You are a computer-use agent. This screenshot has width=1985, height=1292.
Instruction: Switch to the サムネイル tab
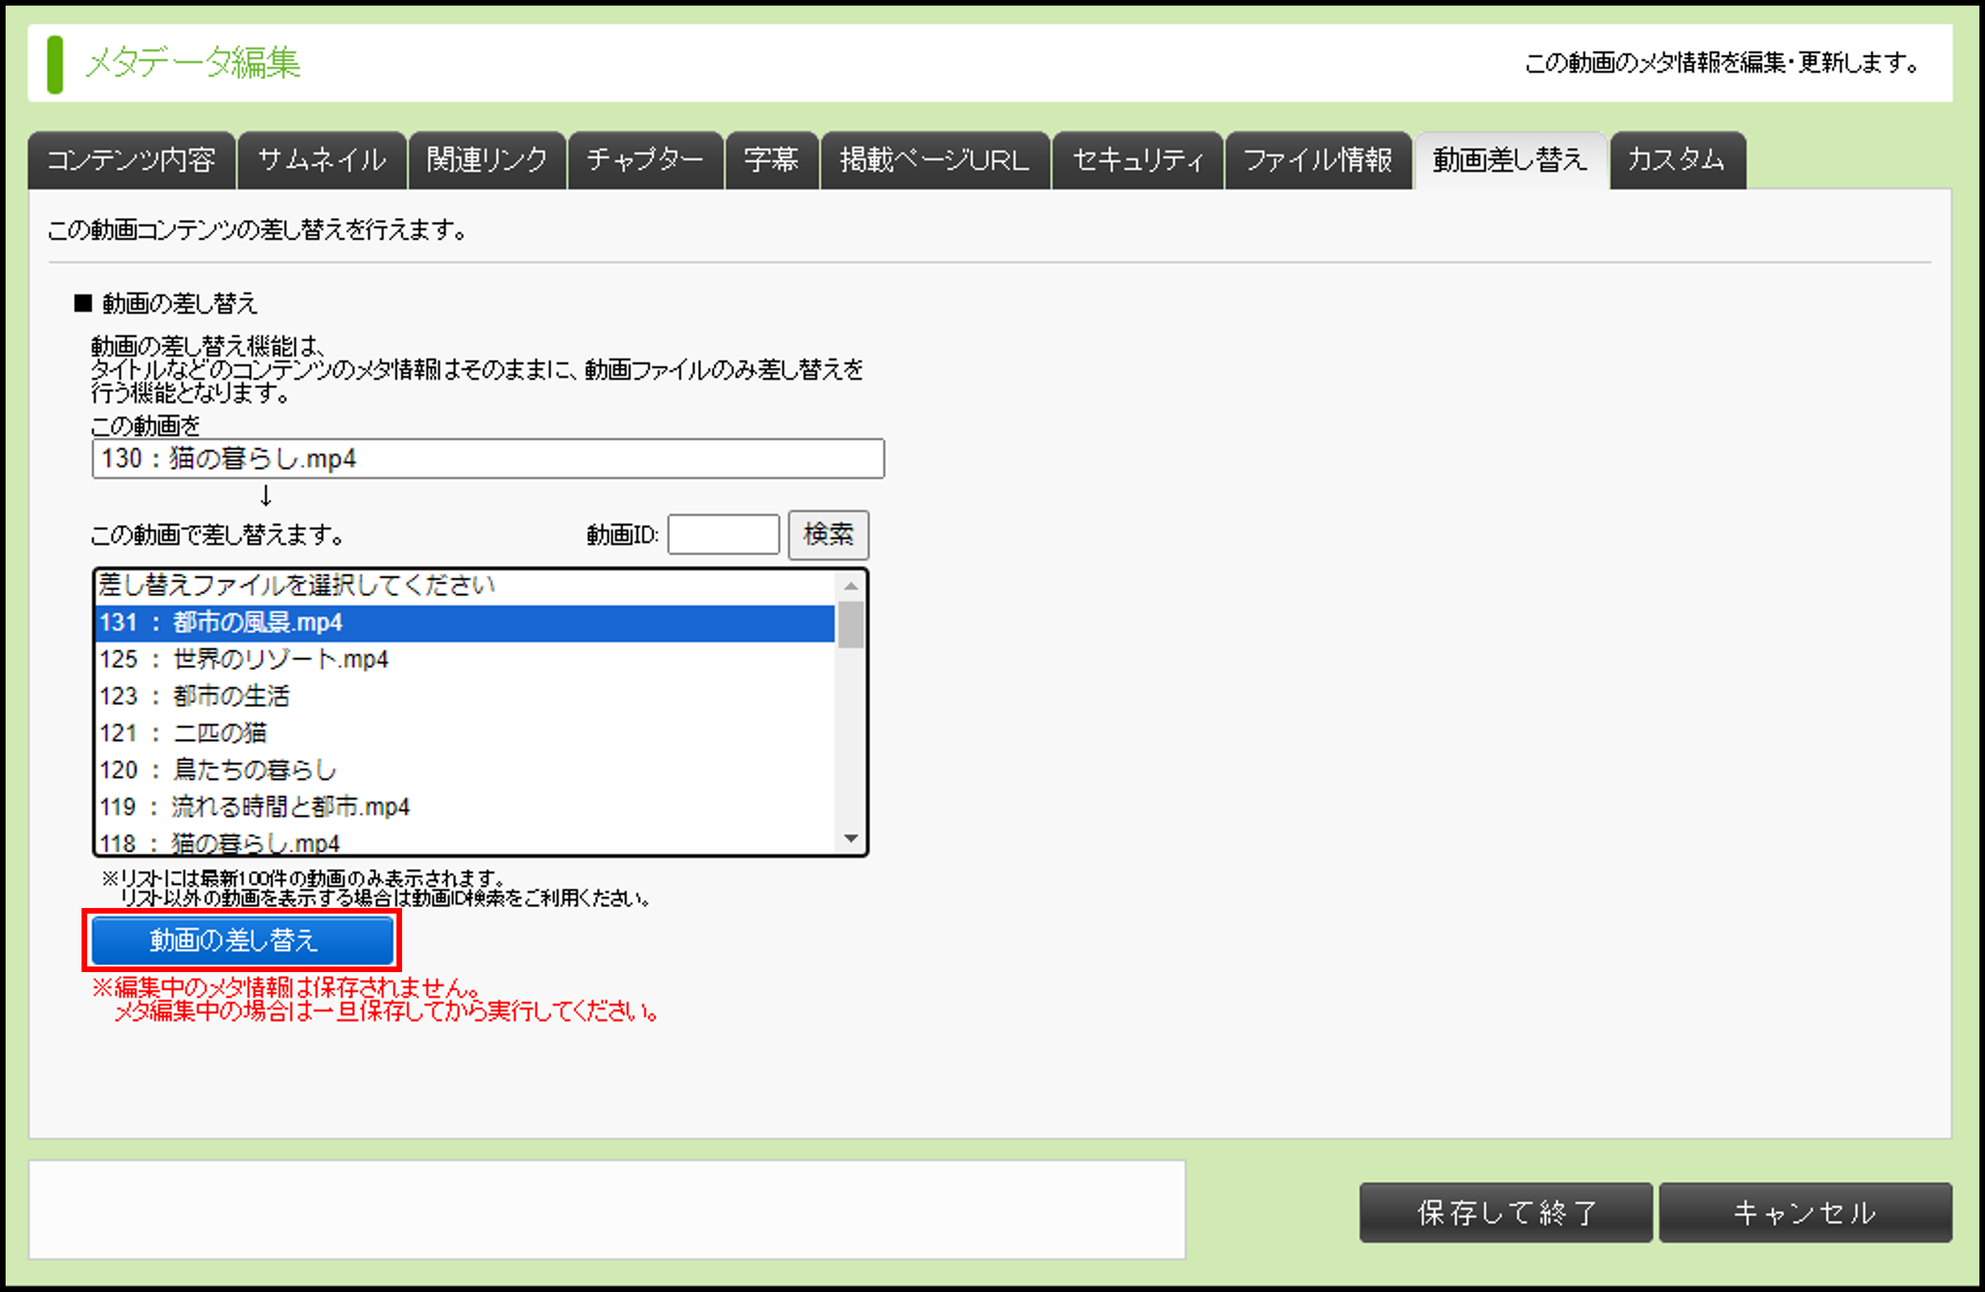click(x=322, y=160)
